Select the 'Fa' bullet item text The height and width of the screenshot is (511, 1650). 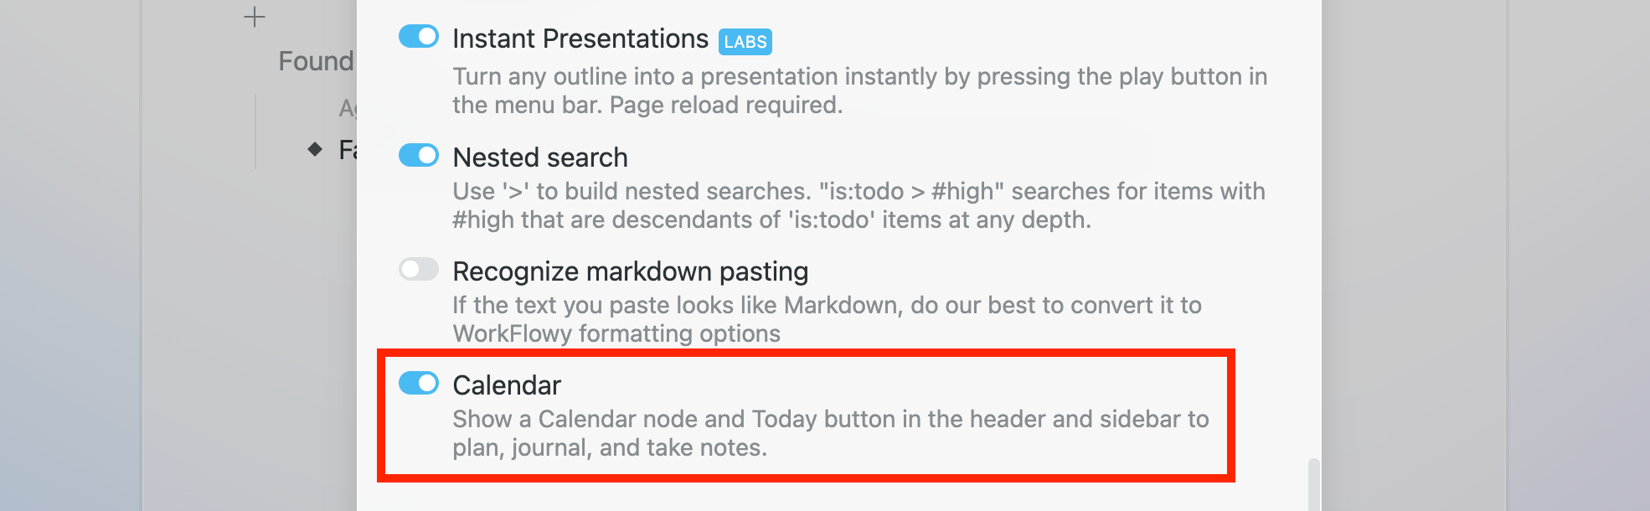tap(347, 150)
